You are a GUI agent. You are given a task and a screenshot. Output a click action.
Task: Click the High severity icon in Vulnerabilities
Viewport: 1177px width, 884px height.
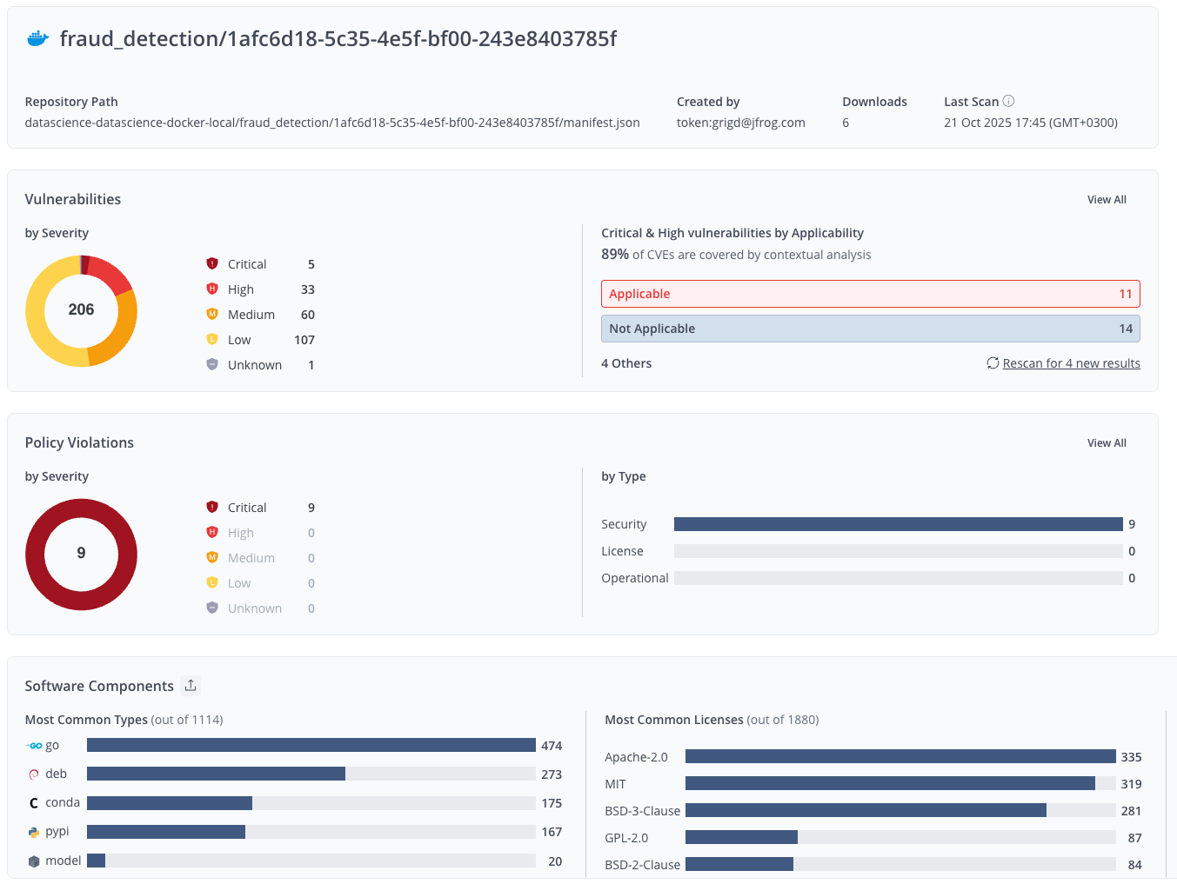(x=212, y=289)
